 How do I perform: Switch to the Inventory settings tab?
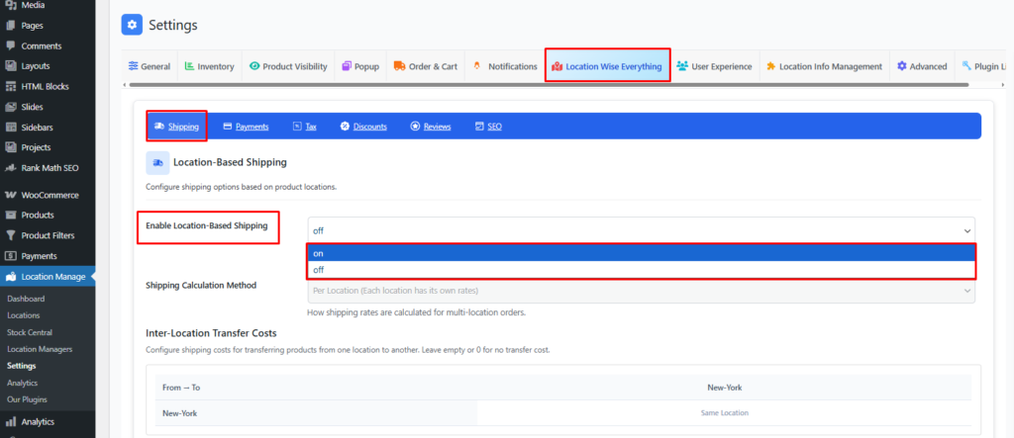pos(208,66)
